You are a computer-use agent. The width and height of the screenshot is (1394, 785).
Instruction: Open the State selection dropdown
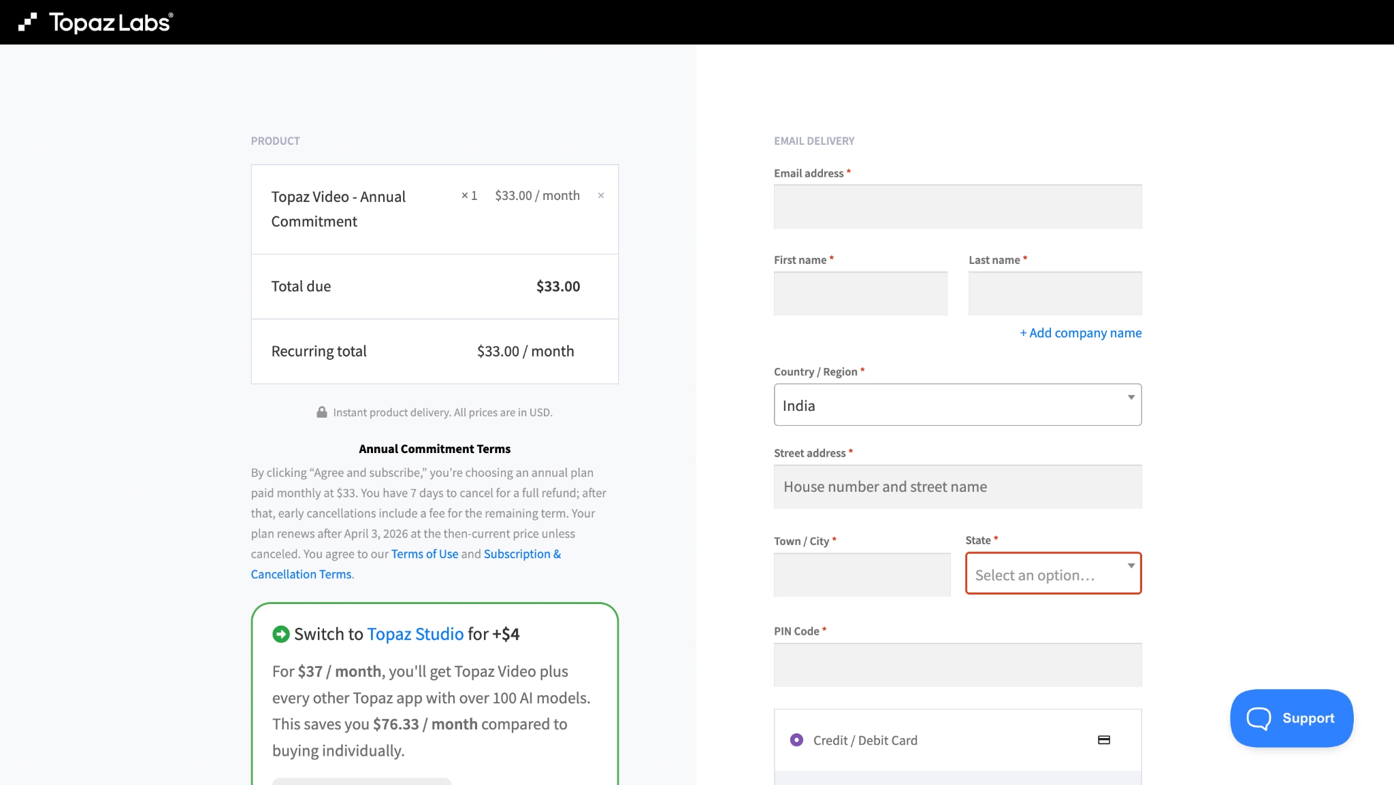[x=1052, y=574]
